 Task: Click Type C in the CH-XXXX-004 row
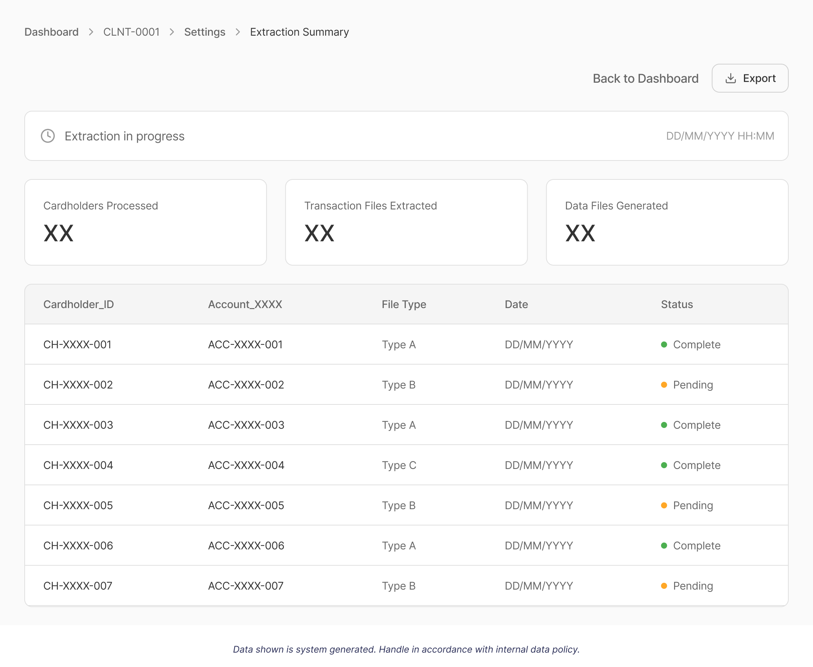point(399,465)
